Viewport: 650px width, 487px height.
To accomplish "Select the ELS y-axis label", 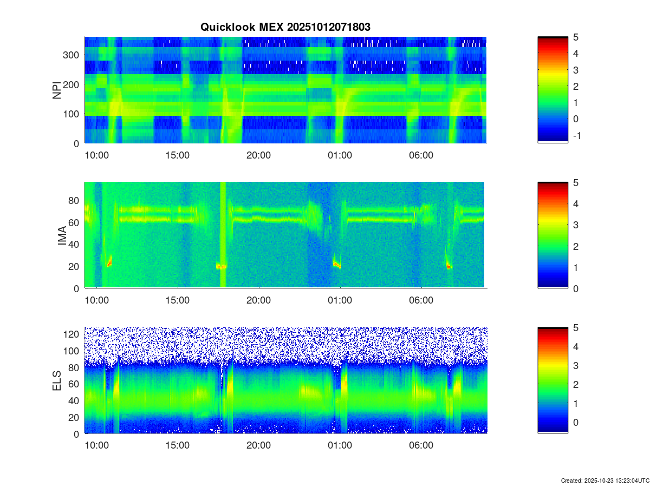I will click(57, 380).
